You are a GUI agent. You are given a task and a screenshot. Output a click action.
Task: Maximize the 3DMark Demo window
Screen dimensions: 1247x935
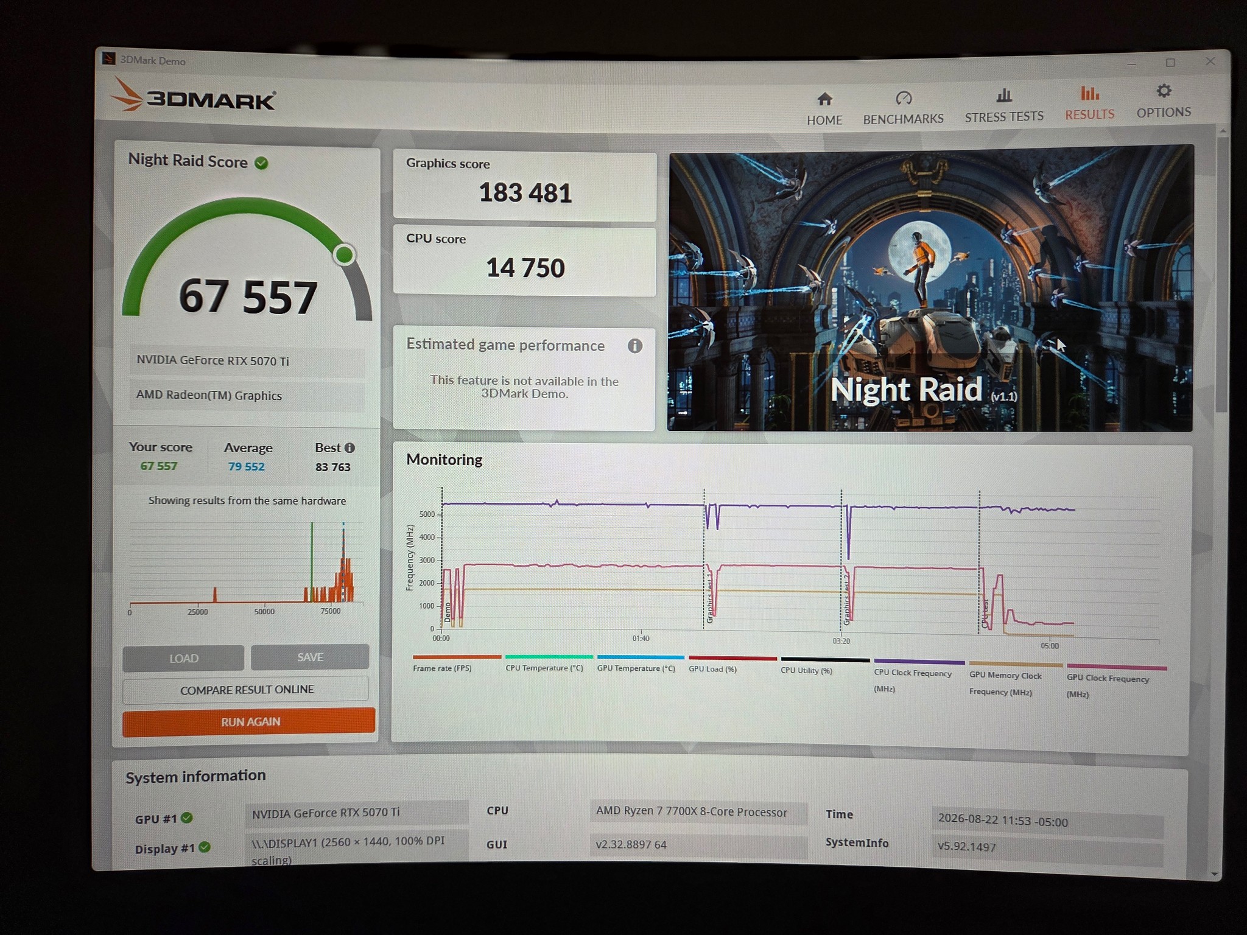pyautogui.click(x=1170, y=63)
